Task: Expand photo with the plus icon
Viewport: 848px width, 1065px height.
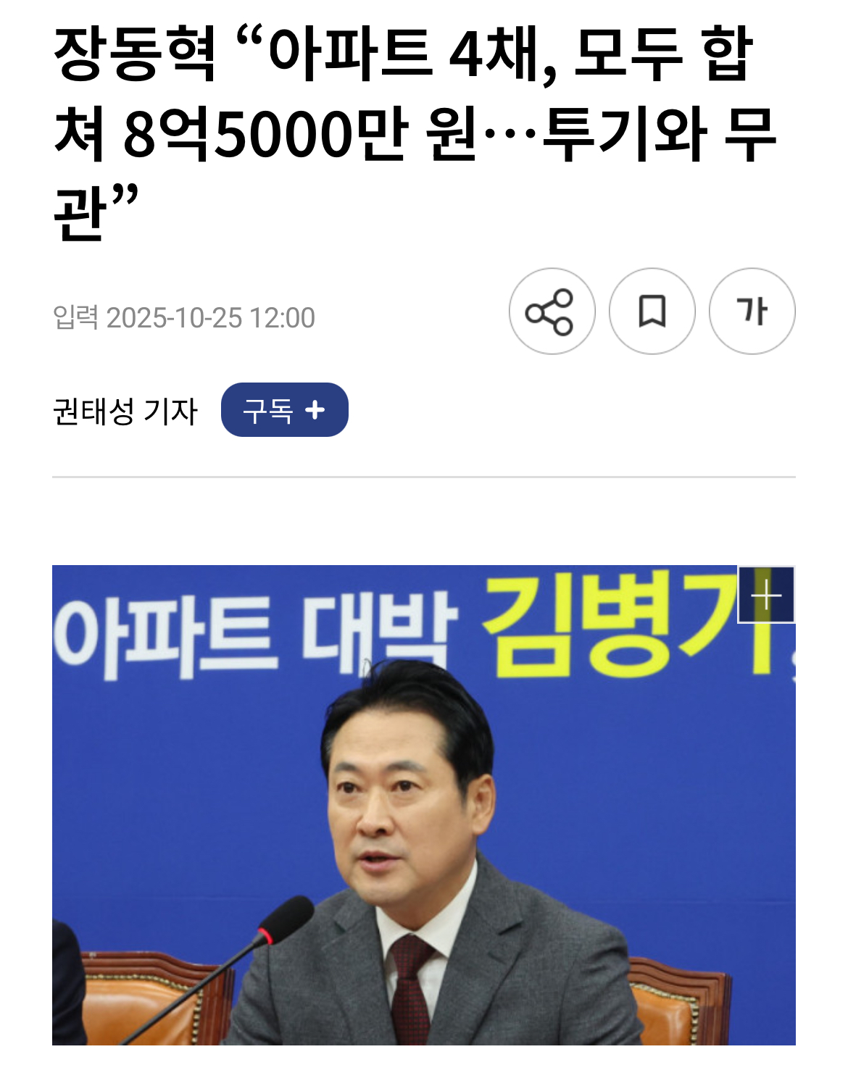Action: click(766, 596)
